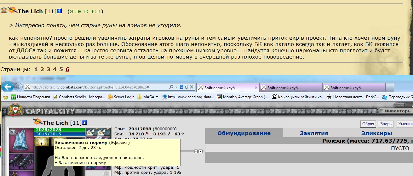Image resolution: width=413 pixels, height=176 pixels.
Task: Open the address bar search dropdown arrow
Action: click(x=176, y=87)
